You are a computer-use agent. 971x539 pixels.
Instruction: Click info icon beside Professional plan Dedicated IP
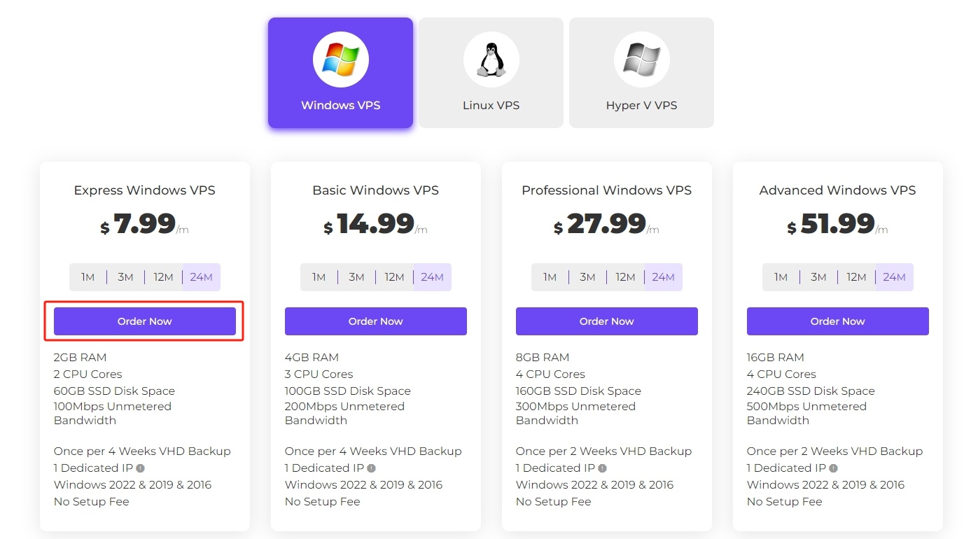(x=602, y=468)
